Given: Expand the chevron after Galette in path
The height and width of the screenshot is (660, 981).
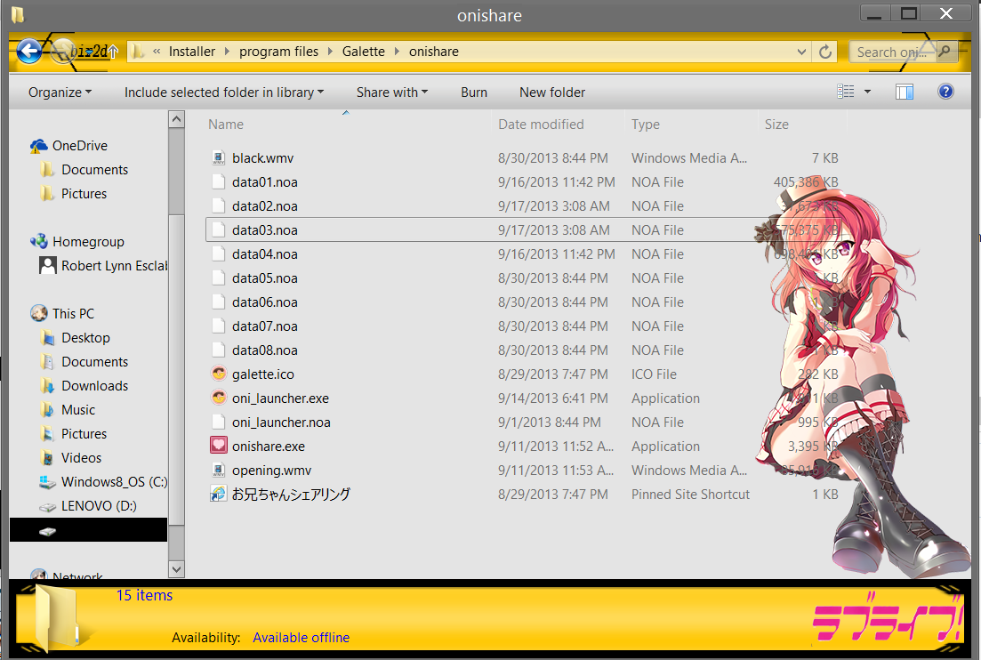Looking at the screenshot, I should pyautogui.click(x=397, y=52).
